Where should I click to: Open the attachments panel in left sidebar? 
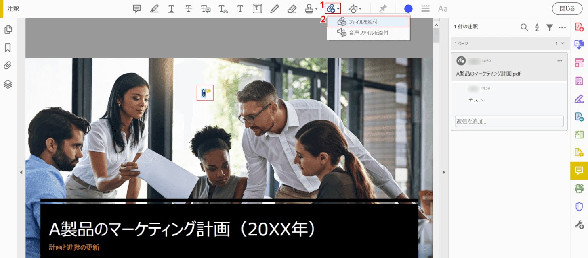tap(8, 66)
